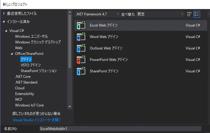Select the .NET Core category

pos(23,77)
